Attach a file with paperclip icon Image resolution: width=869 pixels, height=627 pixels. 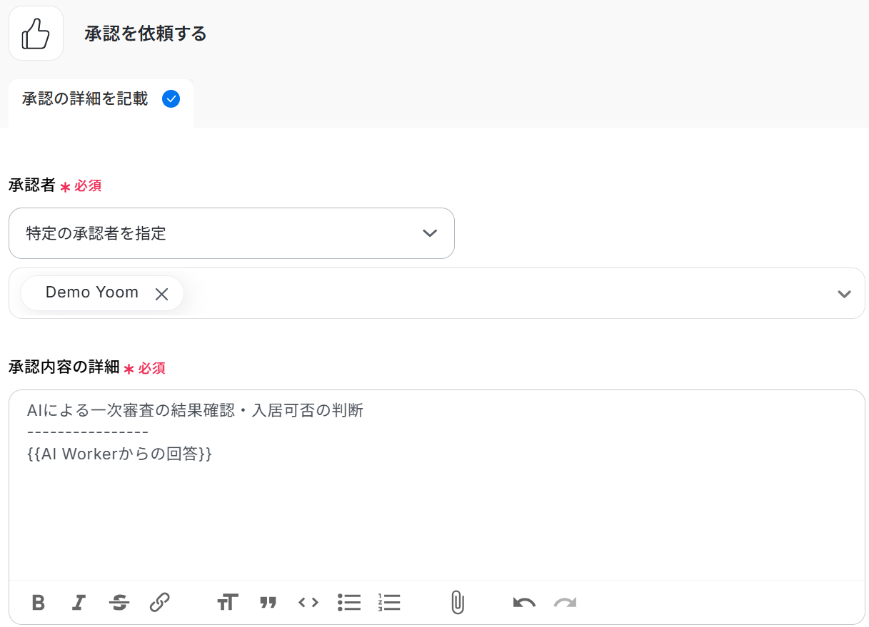point(458,603)
